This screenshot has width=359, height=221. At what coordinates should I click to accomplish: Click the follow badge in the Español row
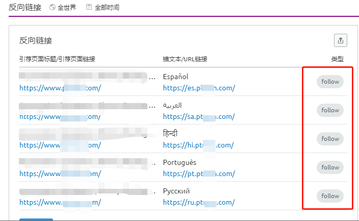point(330,82)
